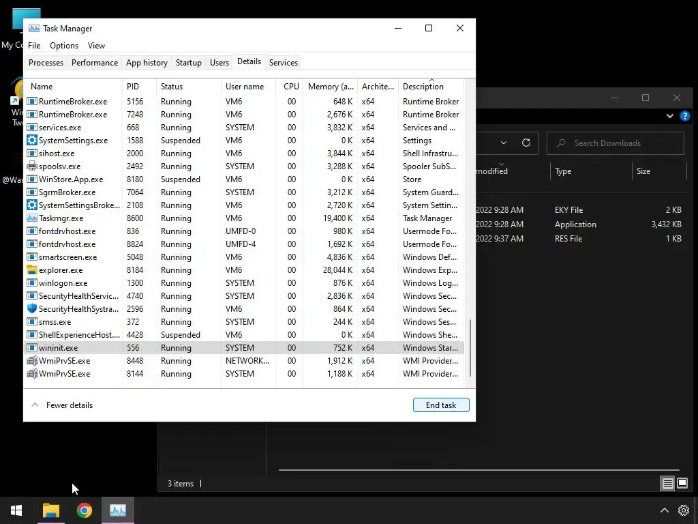
Task: Switch to the App history tab
Action: pos(147,62)
